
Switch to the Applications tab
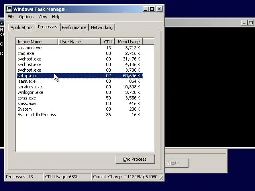pos(22,27)
